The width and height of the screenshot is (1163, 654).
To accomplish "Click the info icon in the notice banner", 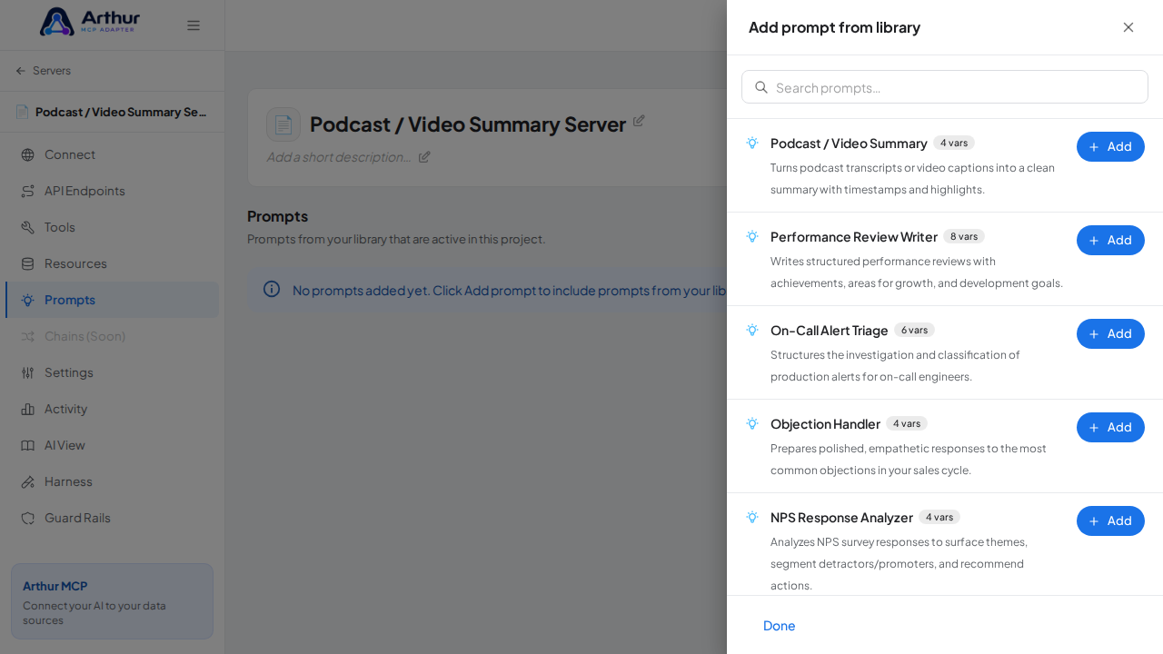I will [x=272, y=289].
